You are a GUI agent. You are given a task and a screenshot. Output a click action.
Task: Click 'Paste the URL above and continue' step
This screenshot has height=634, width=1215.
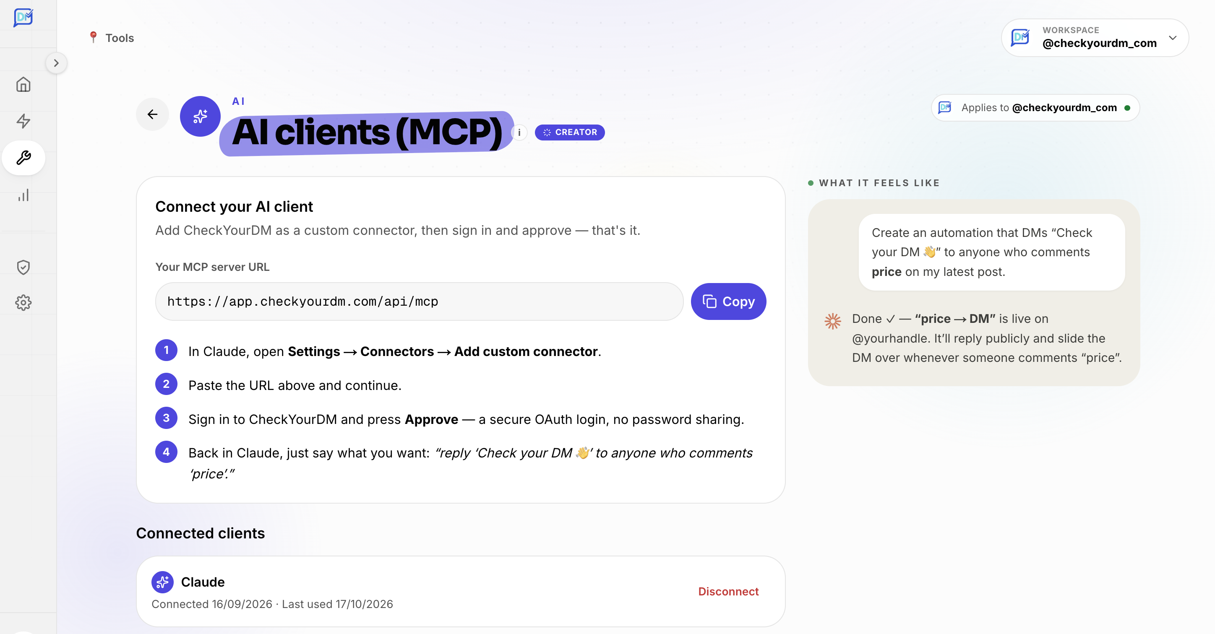[x=295, y=386]
